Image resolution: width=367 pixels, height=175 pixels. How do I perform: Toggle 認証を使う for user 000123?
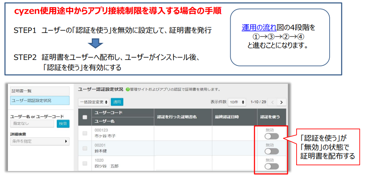click(272, 136)
